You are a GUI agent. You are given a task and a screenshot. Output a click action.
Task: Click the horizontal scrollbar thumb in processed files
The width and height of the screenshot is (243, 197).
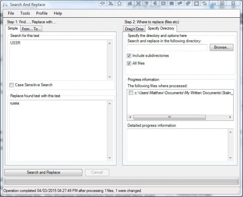click(x=170, y=117)
